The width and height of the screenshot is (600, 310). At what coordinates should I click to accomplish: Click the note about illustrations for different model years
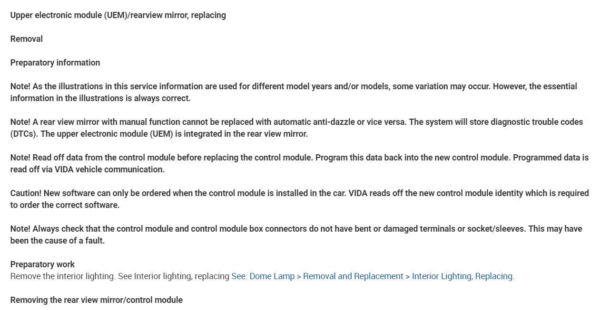point(293,86)
